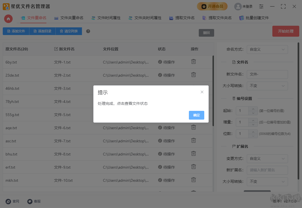Click the 开通会员 membership badge

point(212,6)
